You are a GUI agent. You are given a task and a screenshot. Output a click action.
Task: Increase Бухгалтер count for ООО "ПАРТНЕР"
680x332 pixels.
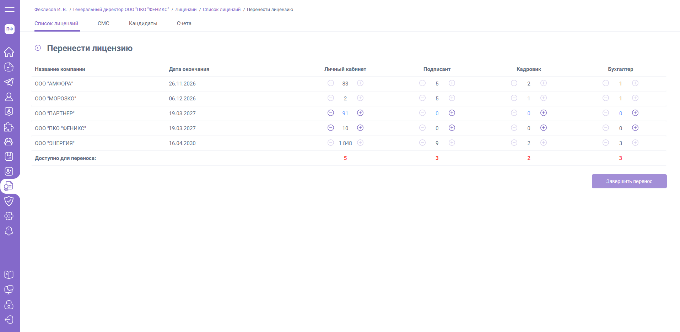(x=635, y=113)
